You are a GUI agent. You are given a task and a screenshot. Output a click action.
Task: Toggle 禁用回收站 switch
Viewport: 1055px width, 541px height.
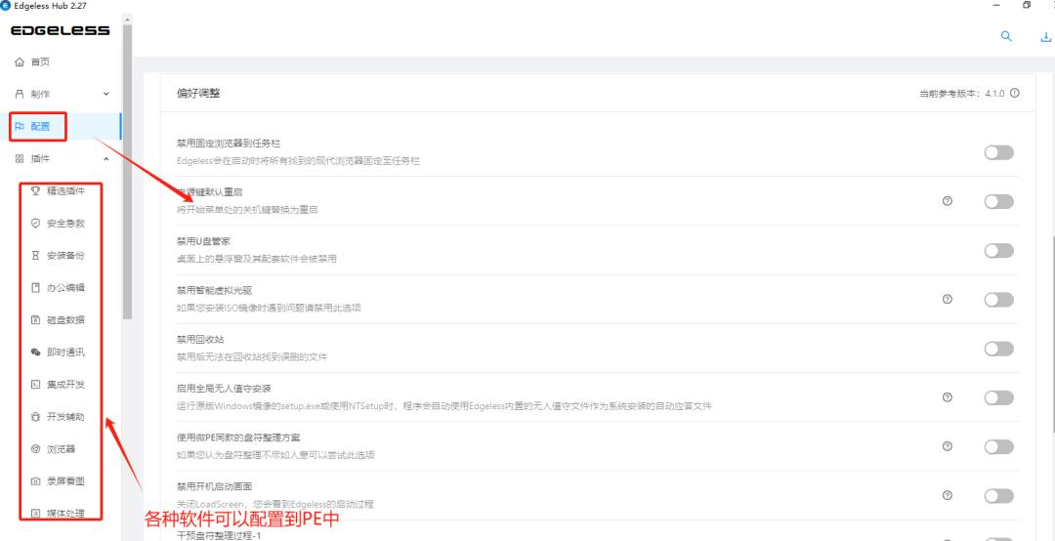tap(998, 349)
